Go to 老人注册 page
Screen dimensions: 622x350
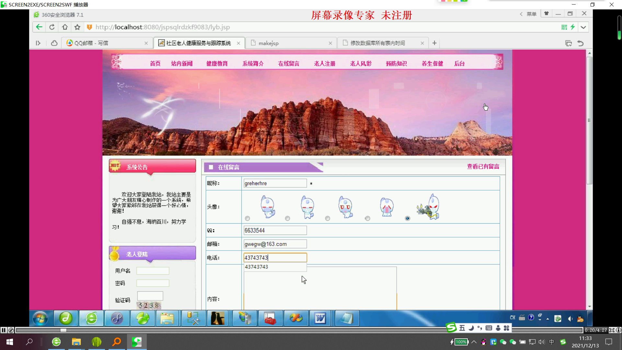coord(325,64)
